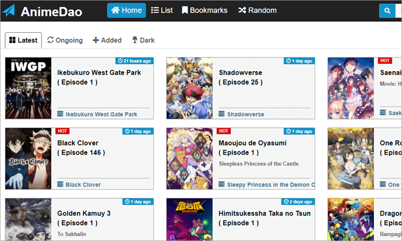This screenshot has width=402, height=241.
Task: Switch to the Ongoing tab
Action: (65, 40)
